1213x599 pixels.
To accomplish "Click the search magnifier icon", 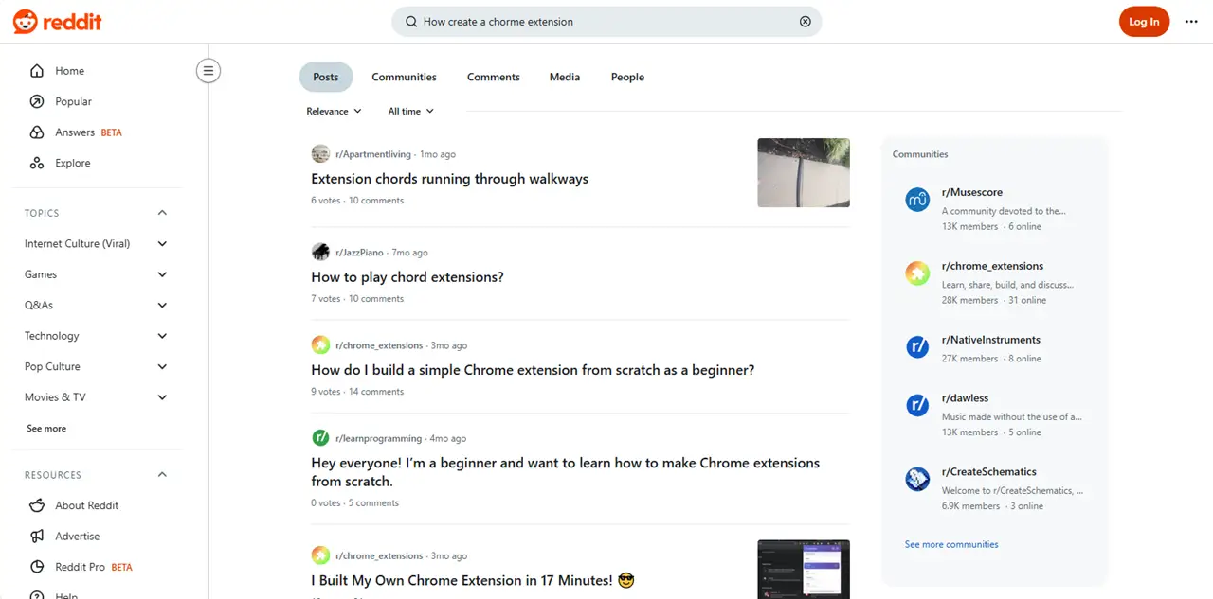I will [x=411, y=22].
